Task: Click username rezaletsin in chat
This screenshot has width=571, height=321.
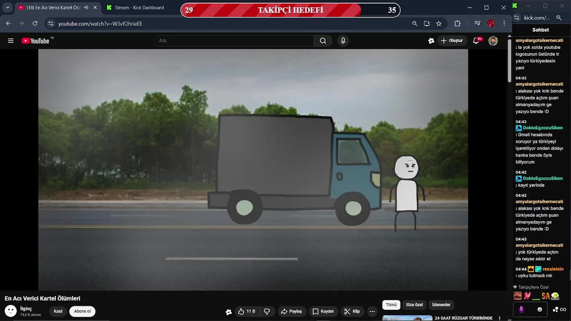Action: [x=553, y=269]
